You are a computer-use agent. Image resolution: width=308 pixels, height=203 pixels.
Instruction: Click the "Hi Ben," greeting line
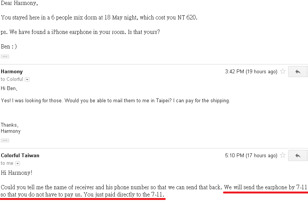point(9,88)
